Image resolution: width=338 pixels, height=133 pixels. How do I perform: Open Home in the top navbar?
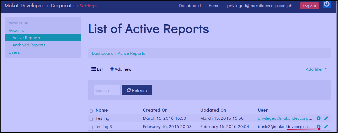coord(214,6)
